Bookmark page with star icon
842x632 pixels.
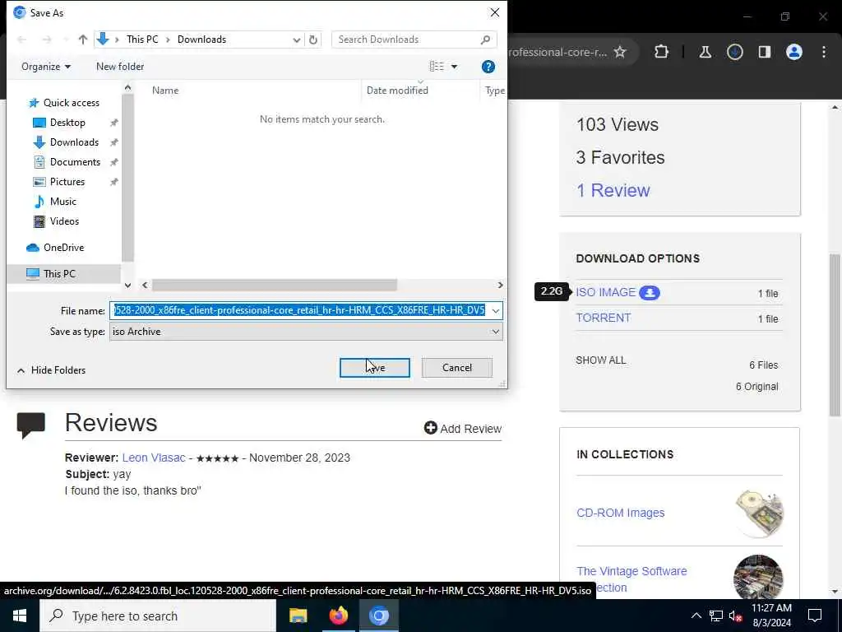point(620,52)
